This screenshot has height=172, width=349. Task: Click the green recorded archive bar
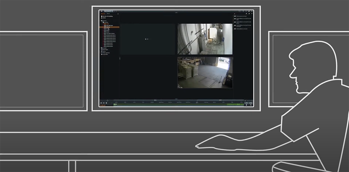click(x=179, y=104)
